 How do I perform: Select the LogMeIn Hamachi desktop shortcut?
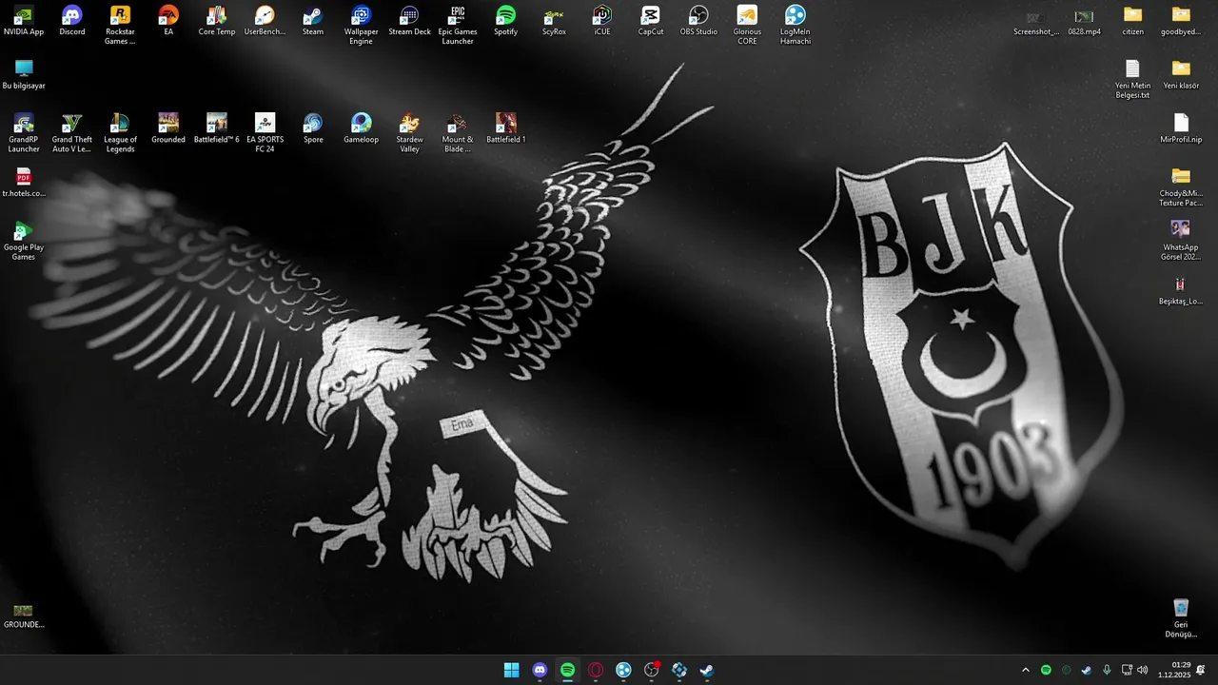(x=796, y=26)
